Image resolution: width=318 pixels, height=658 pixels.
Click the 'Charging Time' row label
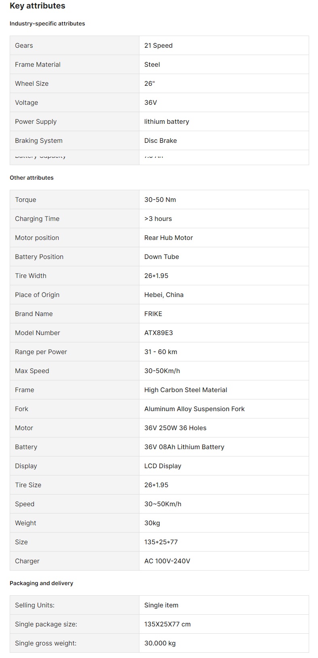[37, 219]
